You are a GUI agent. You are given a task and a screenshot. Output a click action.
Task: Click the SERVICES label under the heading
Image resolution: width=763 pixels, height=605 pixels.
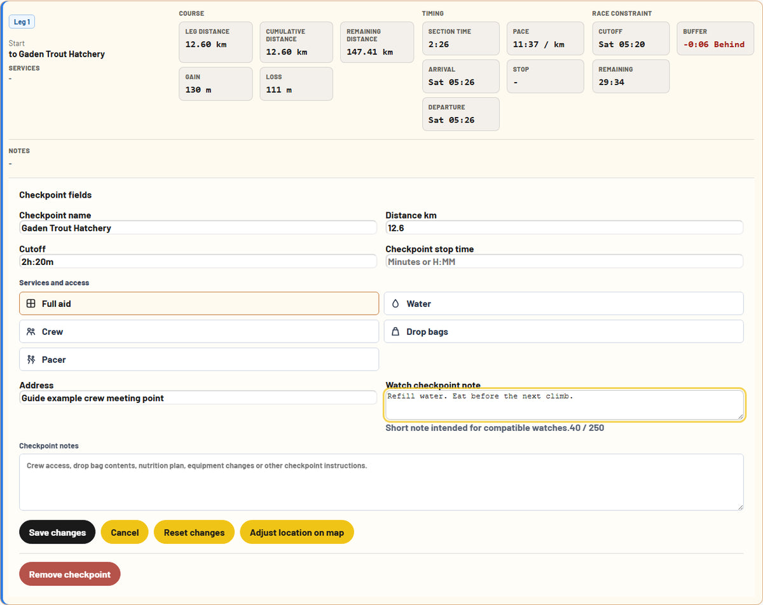pos(24,68)
